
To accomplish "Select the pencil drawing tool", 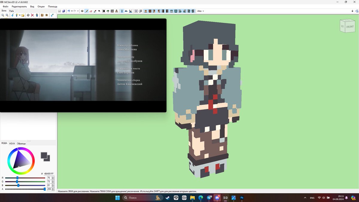I will click(x=86, y=11).
